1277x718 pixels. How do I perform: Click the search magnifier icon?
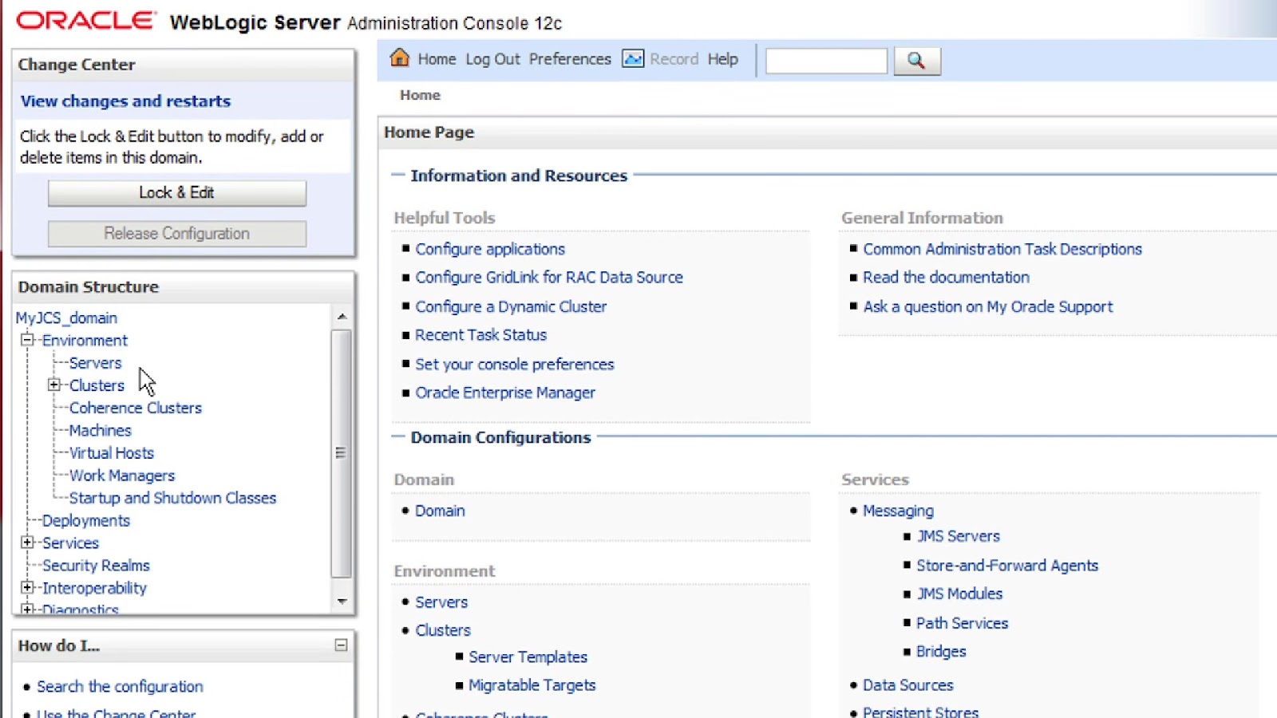(916, 60)
